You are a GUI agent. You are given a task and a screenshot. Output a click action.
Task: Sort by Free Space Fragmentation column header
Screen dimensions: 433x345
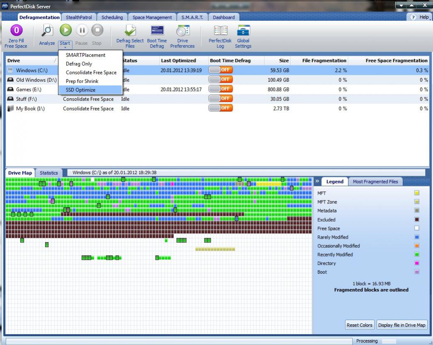(x=389, y=61)
